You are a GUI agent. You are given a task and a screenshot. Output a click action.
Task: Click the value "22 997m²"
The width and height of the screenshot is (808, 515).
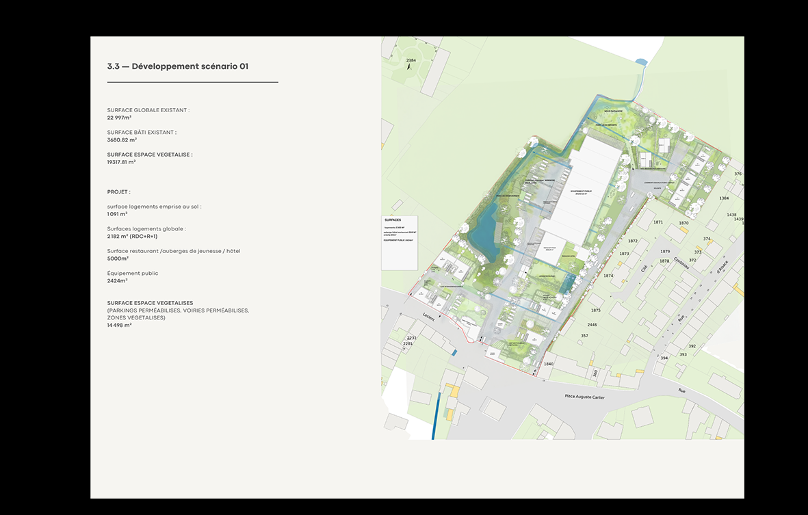coord(119,118)
